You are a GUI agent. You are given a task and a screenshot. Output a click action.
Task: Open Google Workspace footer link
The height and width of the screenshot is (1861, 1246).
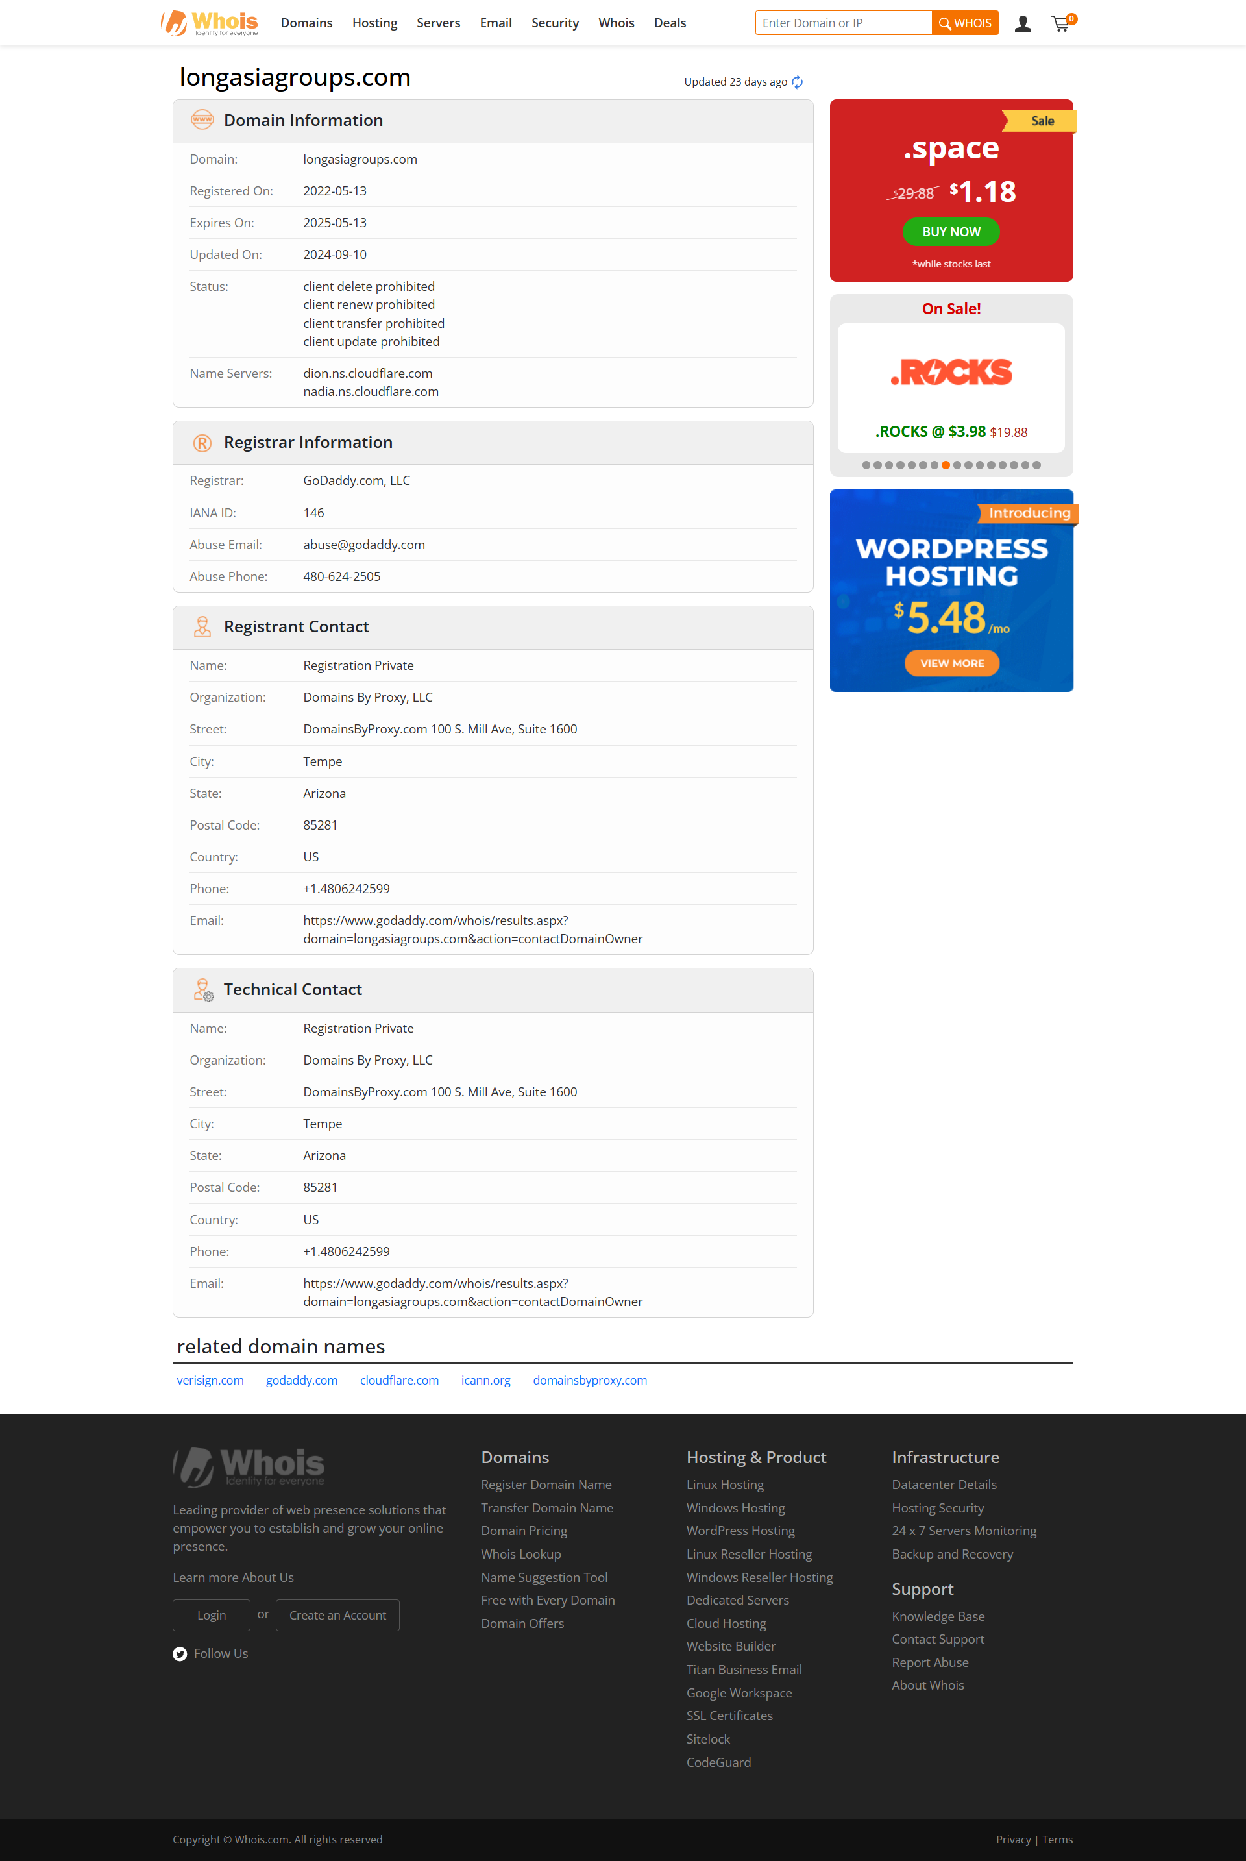coord(740,1694)
